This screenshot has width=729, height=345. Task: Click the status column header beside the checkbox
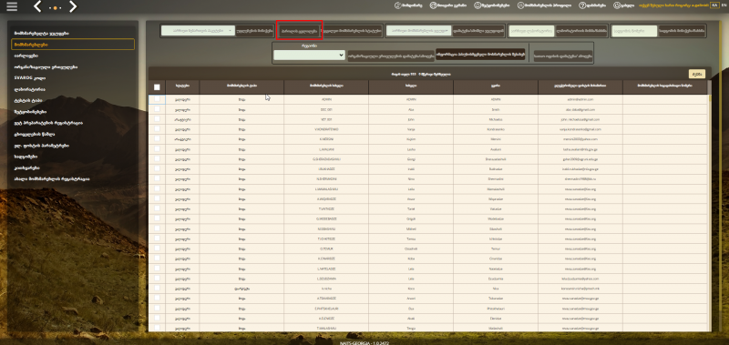182,86
